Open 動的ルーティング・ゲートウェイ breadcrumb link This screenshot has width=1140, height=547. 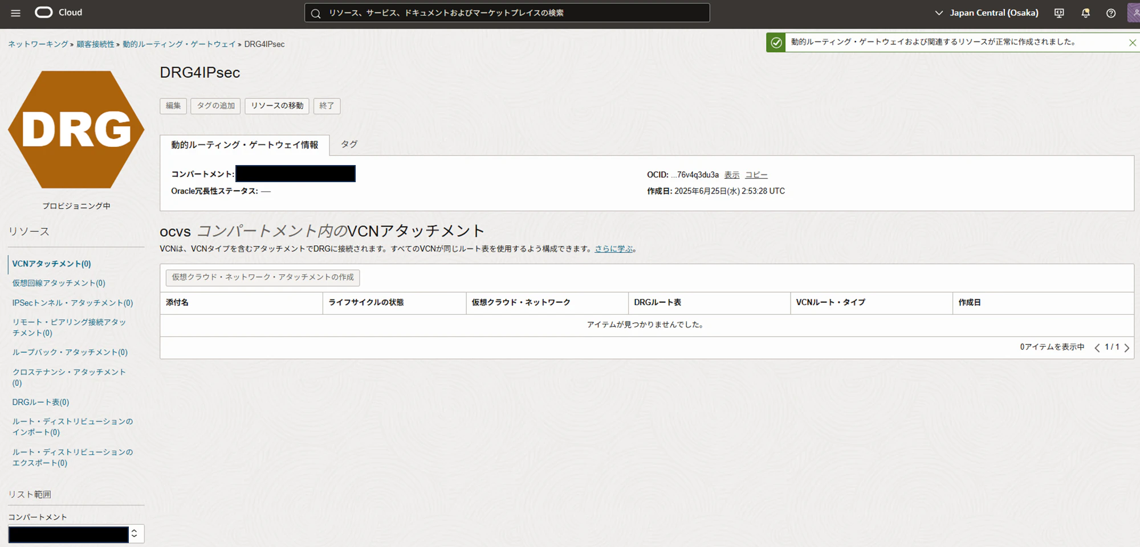coord(179,44)
